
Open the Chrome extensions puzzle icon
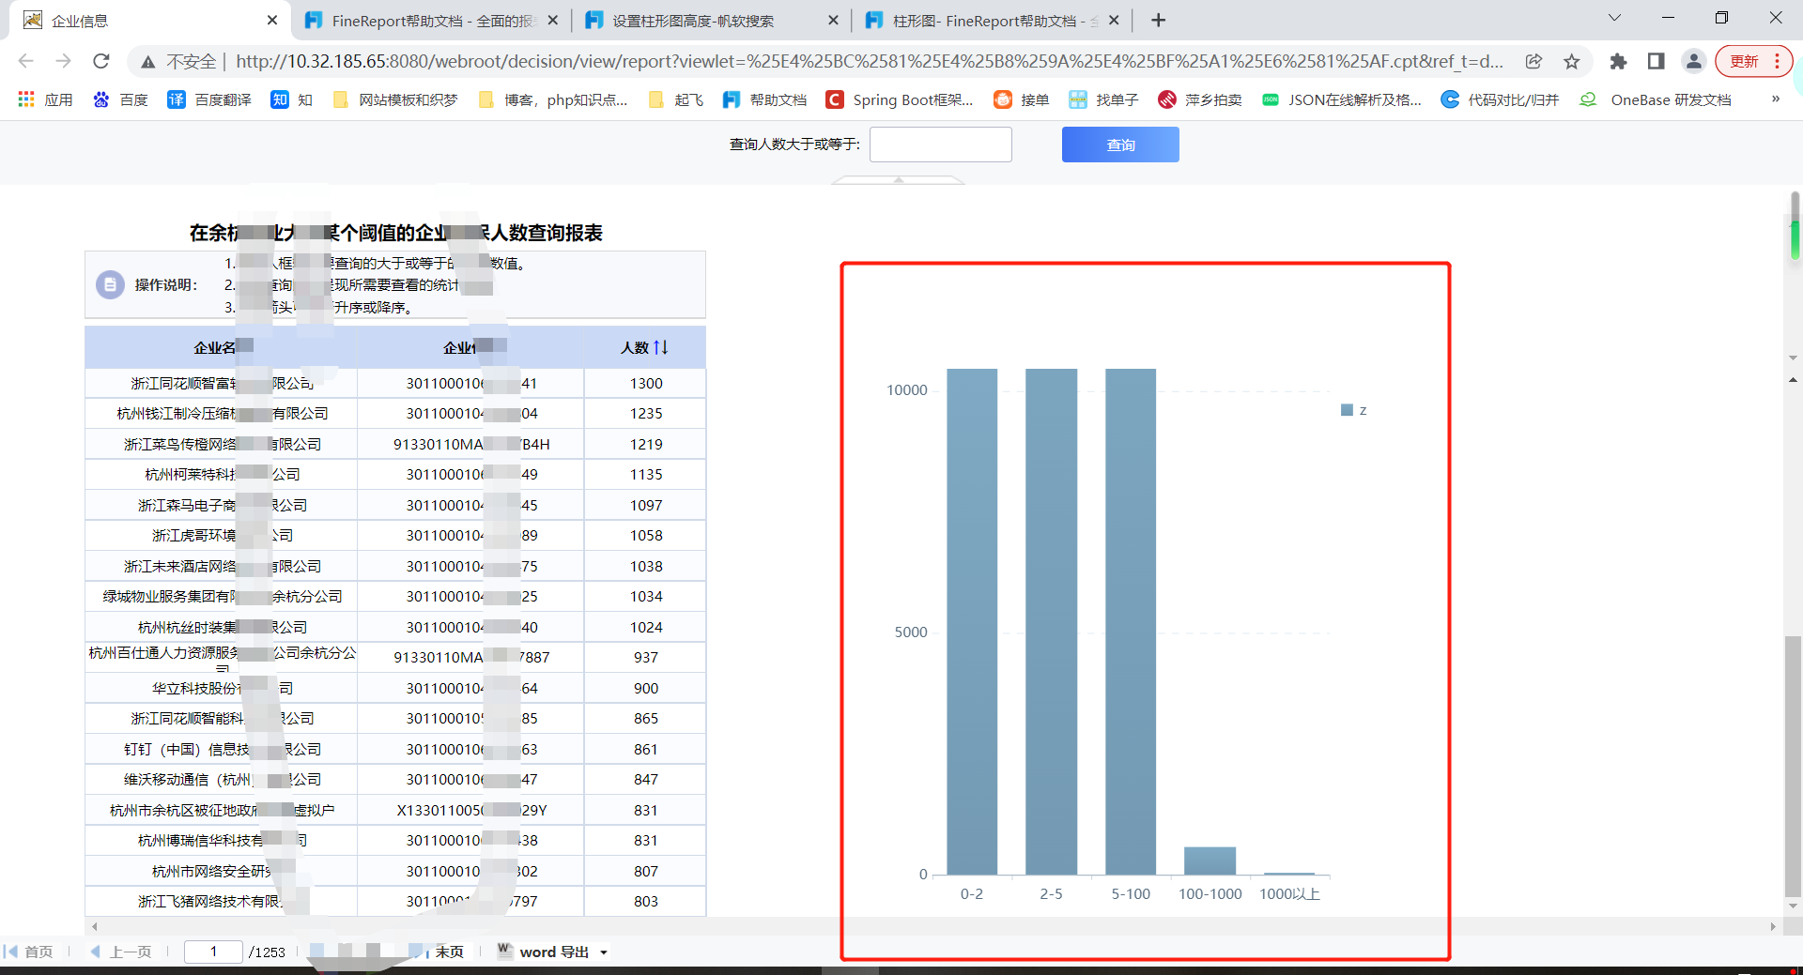(1618, 61)
